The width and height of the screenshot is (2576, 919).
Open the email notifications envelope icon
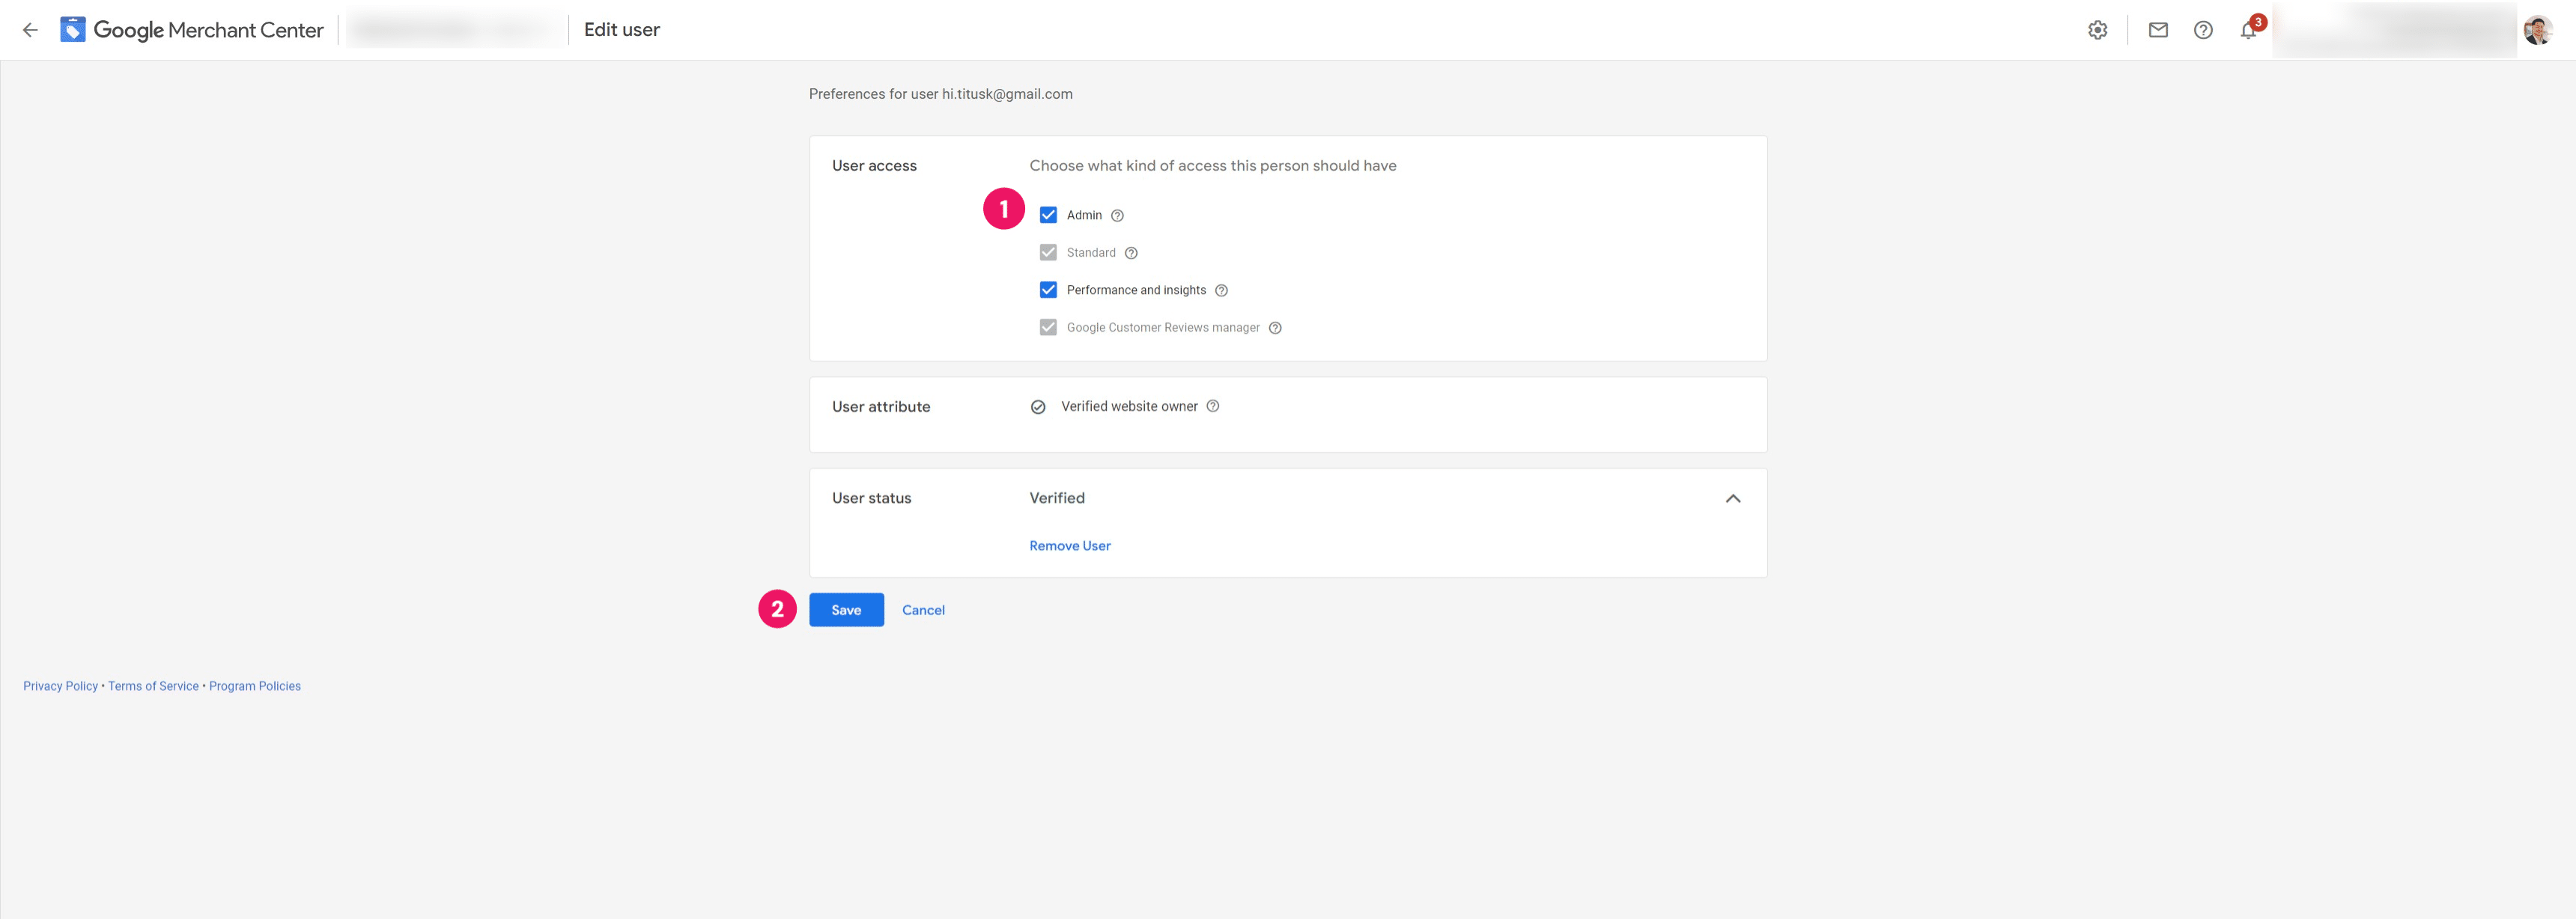point(2158,30)
